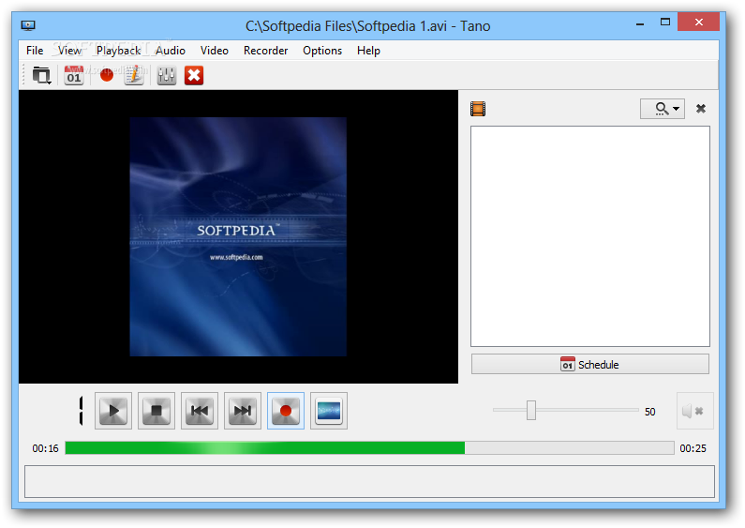
Task: Click the volume value 50
Action: (650, 412)
